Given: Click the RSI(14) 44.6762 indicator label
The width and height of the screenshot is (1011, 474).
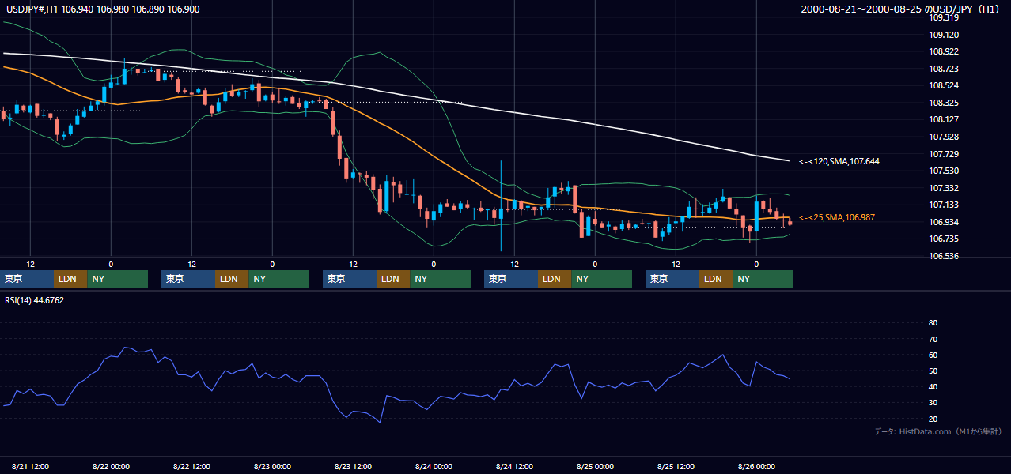Looking at the screenshot, I should (x=35, y=300).
